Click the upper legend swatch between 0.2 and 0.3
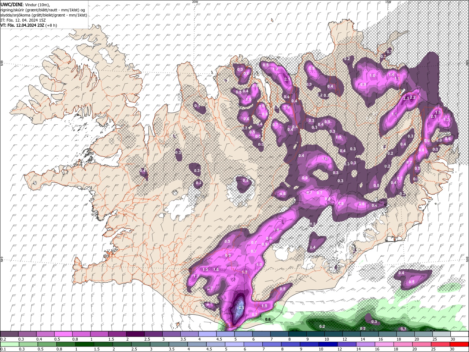469x352 pixels. (10, 334)
